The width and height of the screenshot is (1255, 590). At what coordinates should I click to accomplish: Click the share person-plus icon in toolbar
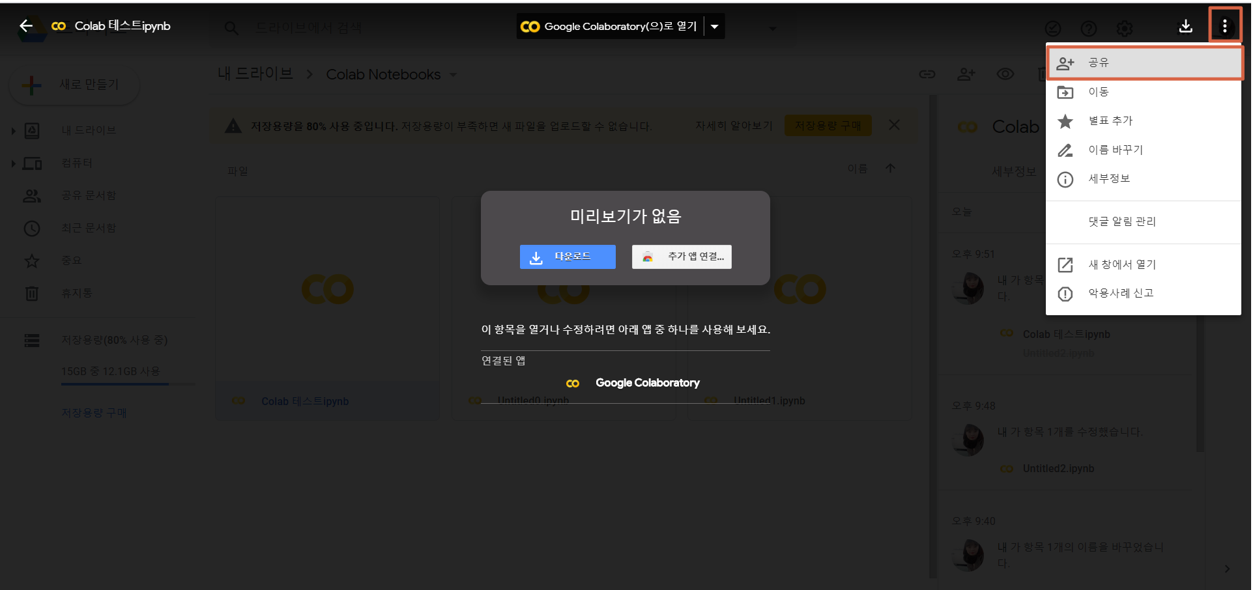tap(966, 74)
